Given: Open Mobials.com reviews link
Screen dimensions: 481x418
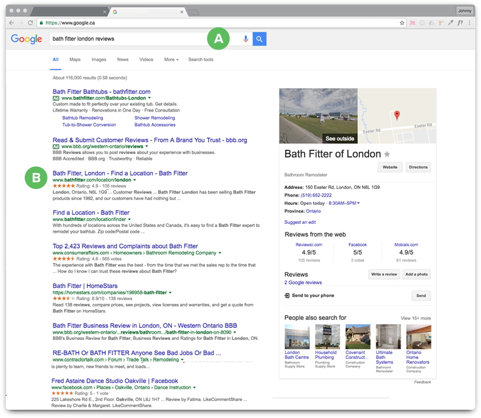Looking at the screenshot, I should point(406,245).
